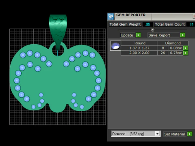Click the Total Gem Count value 34

(x=191, y=24)
